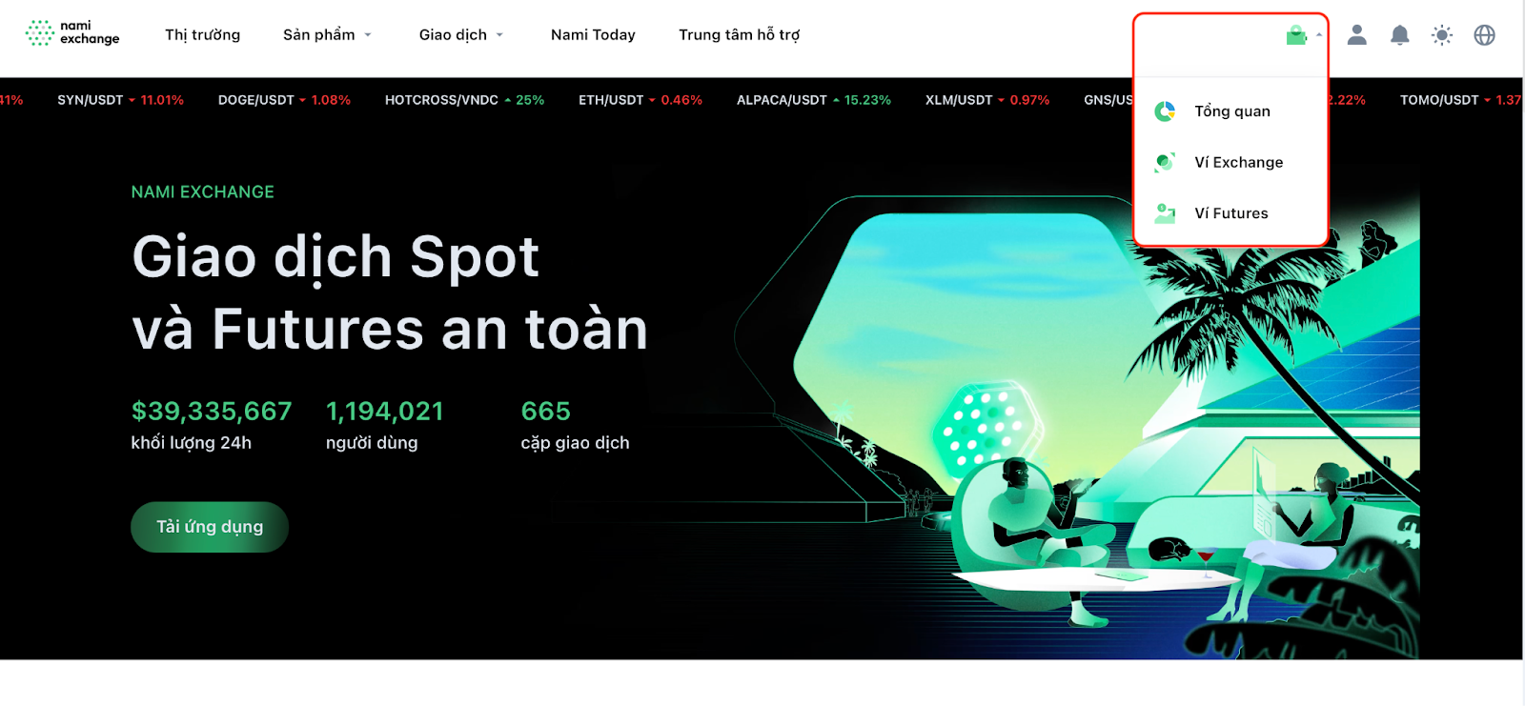Click the Ví Exchange wallet icon
This screenshot has width=1525, height=706.
coord(1165,162)
